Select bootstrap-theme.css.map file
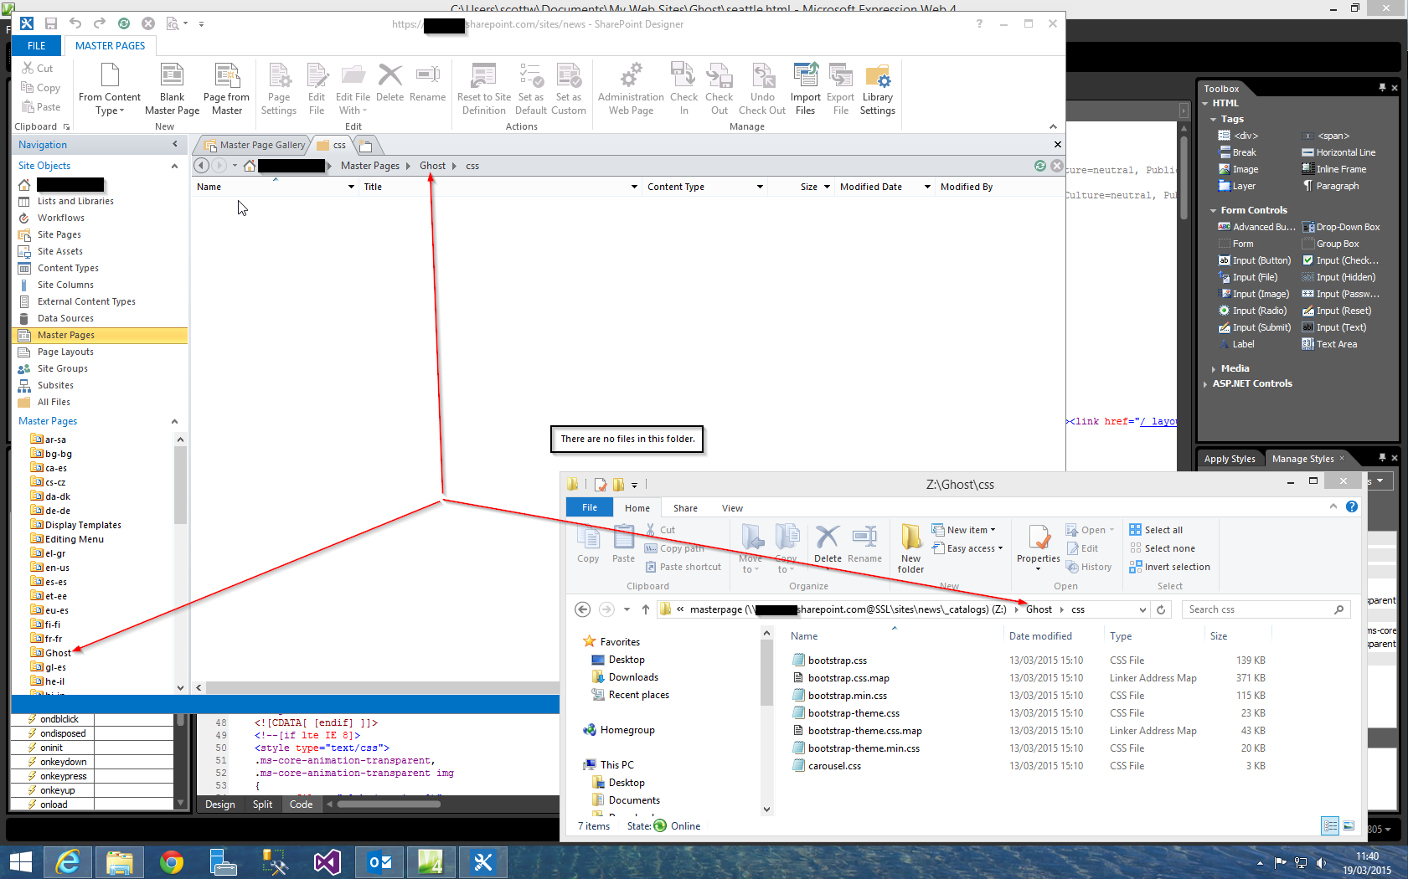Screen dimensions: 1408x879 pyautogui.click(x=864, y=731)
